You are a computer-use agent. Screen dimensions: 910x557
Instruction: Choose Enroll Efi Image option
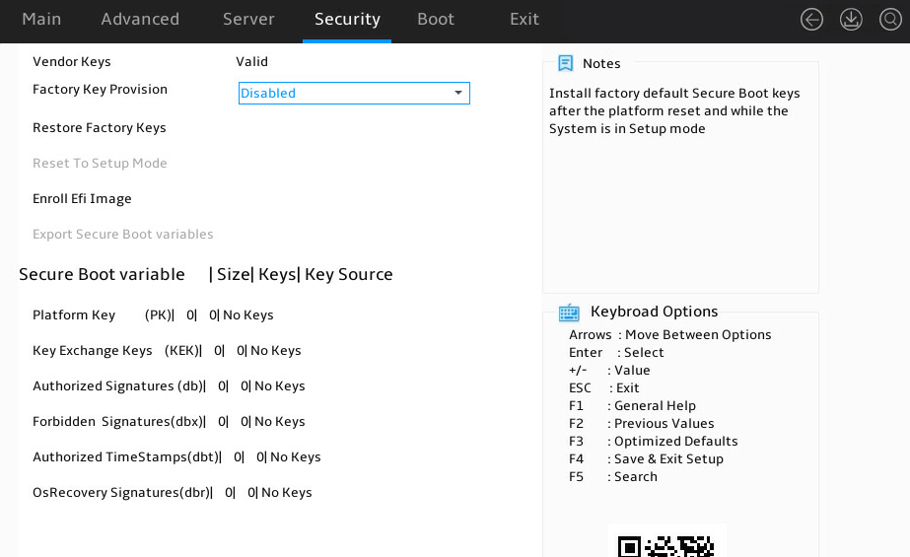tap(82, 199)
